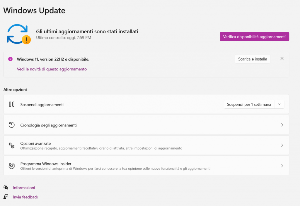Open Vedi le novità di questo aggiornamento link
This screenshot has height=206, width=300.
click(52, 69)
